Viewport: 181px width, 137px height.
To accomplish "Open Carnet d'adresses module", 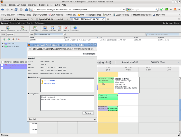I will coord(17,23).
